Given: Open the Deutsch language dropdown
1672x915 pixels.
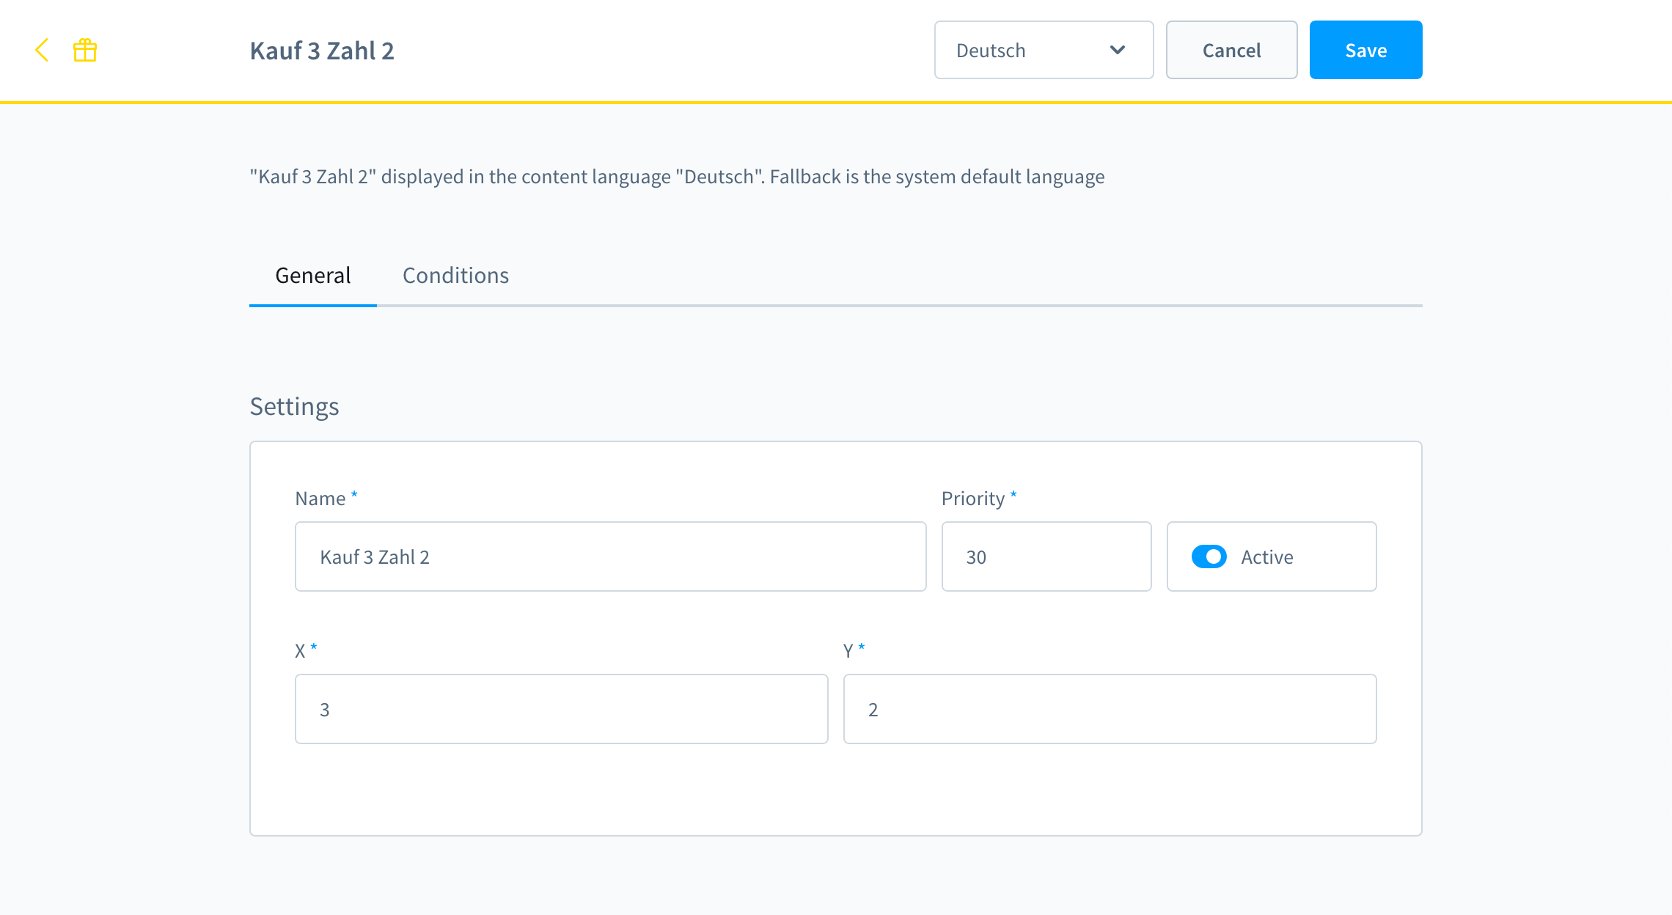Looking at the screenshot, I should (x=1044, y=50).
